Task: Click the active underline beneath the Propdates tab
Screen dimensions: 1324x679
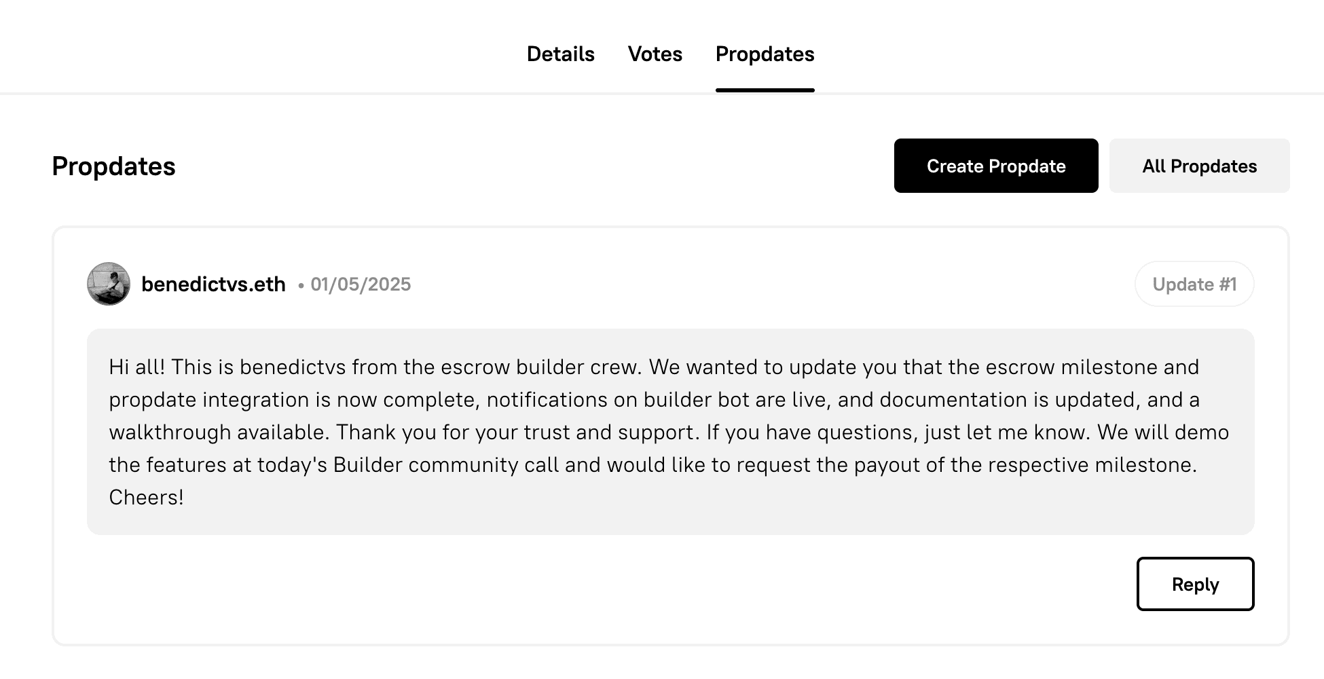Action: (x=765, y=90)
